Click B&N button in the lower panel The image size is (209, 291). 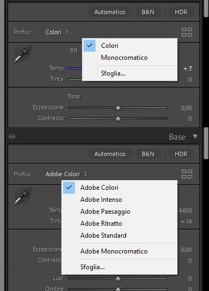(148, 154)
